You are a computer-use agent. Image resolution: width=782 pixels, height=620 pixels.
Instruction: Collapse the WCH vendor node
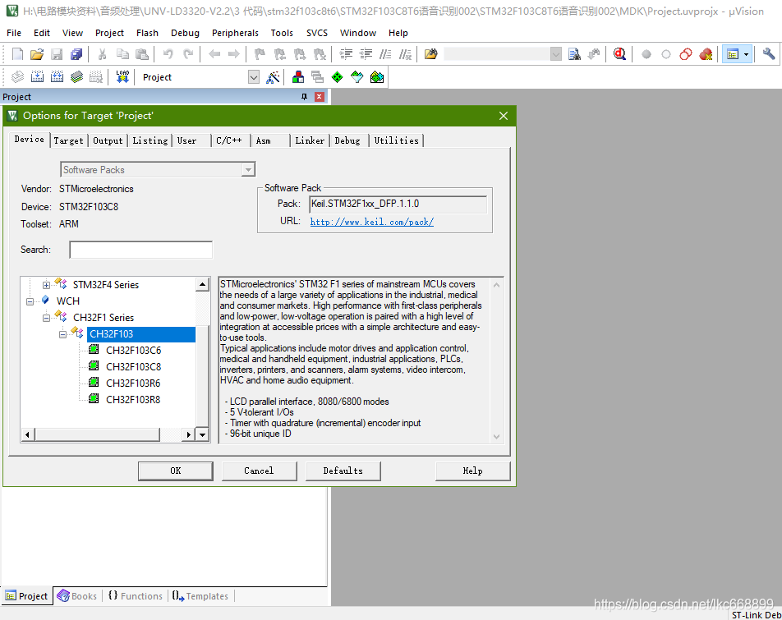click(x=30, y=301)
